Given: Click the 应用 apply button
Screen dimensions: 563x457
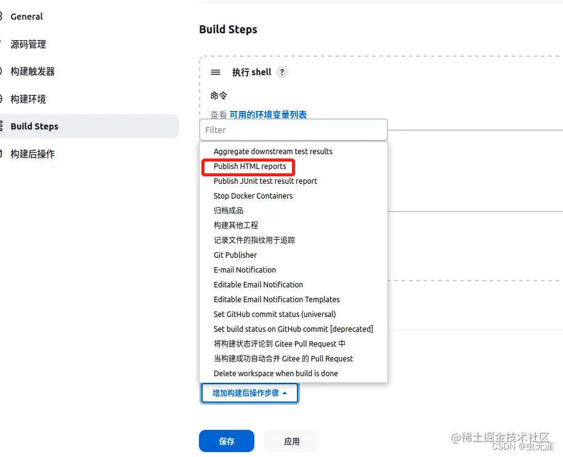Looking at the screenshot, I should [x=291, y=441].
